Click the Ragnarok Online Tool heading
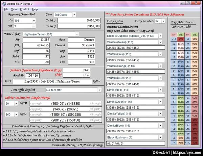This screenshot has width=203, height=156. (x=22, y=14)
